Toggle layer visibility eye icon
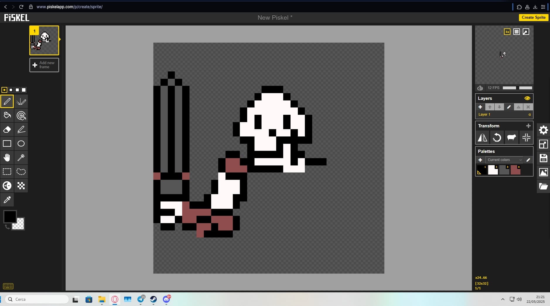Viewport: 550px width, 306px height. 527,98
